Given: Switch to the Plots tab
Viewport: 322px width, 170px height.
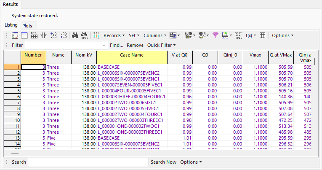Looking at the screenshot, I should point(27,26).
